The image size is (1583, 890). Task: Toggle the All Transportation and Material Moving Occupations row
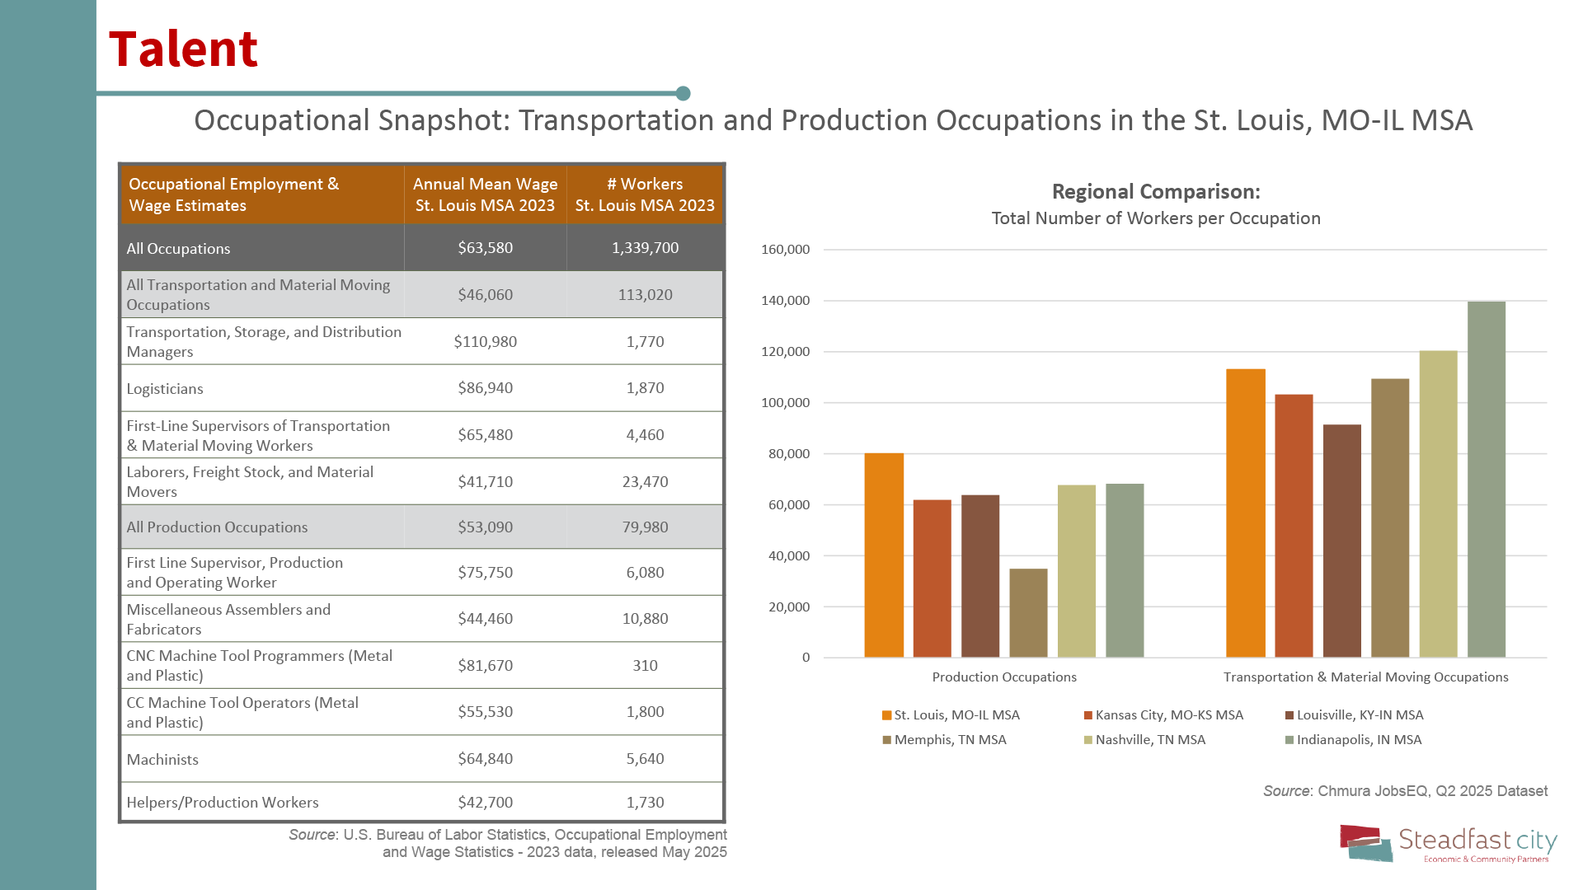[422, 294]
